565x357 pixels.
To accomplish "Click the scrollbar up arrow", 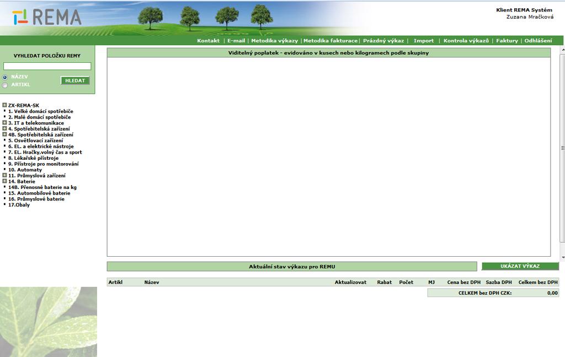I will click(x=563, y=49).
